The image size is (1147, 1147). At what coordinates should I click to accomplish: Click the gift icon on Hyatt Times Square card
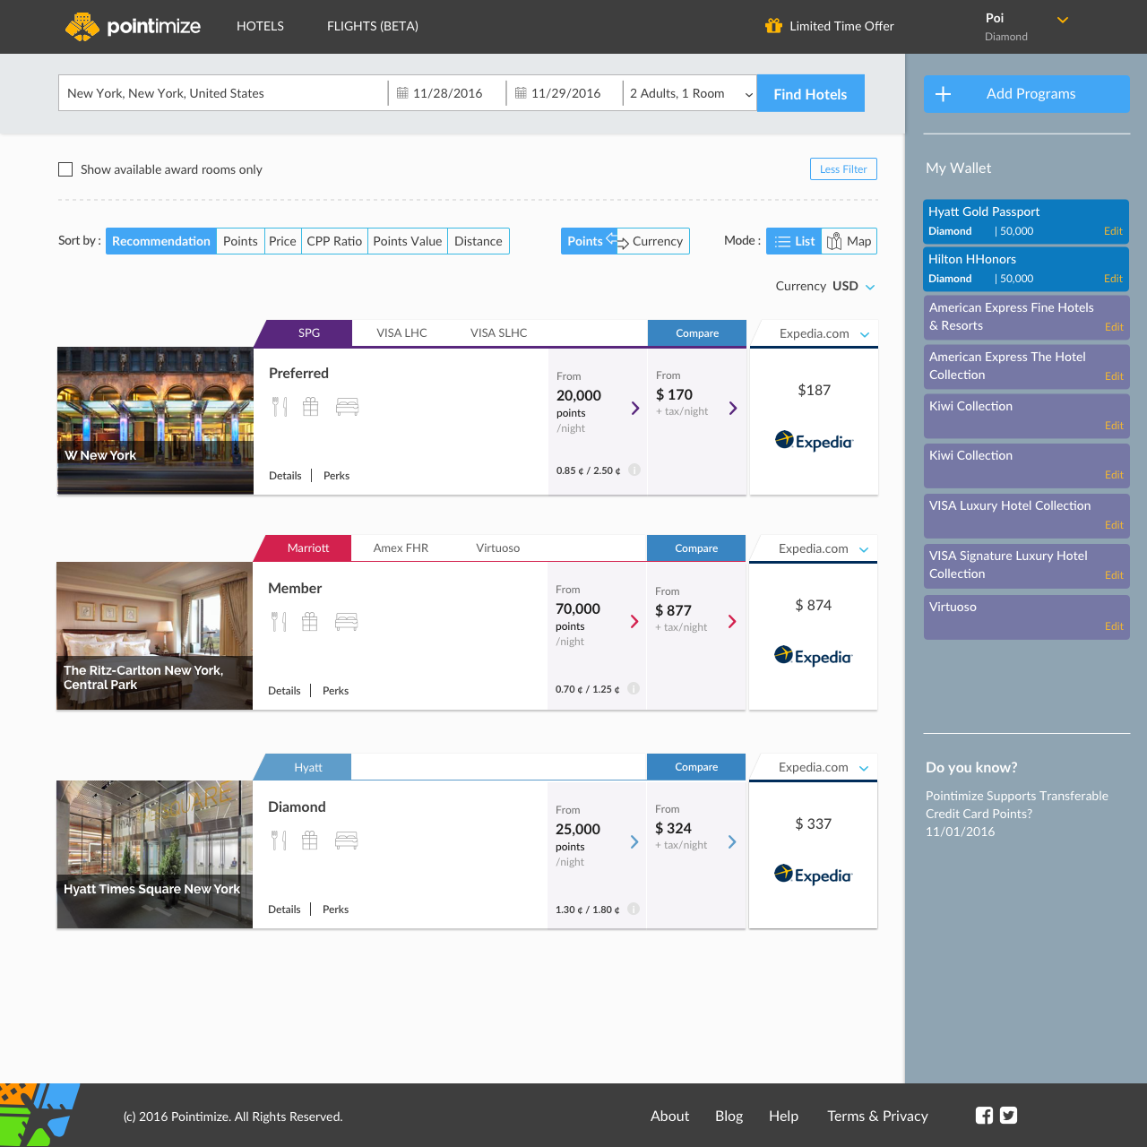pyautogui.click(x=310, y=841)
